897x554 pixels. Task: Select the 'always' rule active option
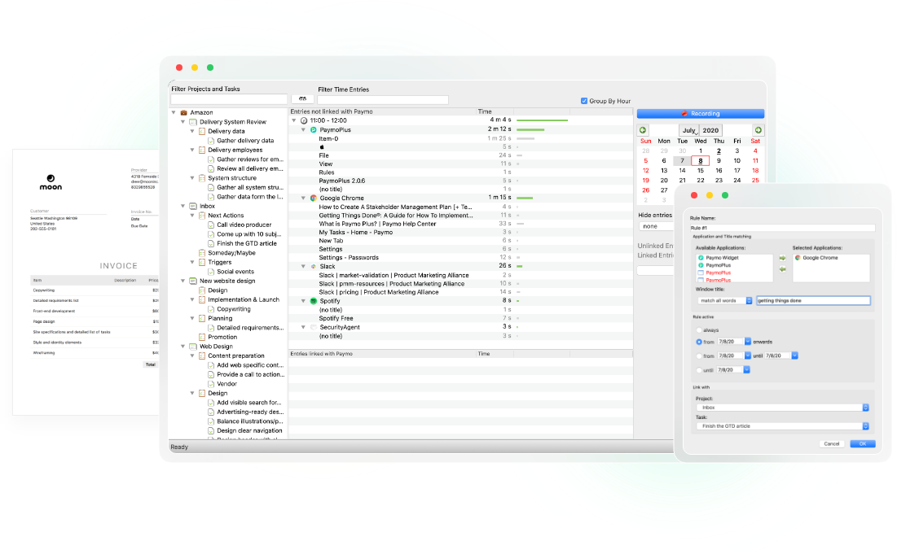[x=699, y=330]
